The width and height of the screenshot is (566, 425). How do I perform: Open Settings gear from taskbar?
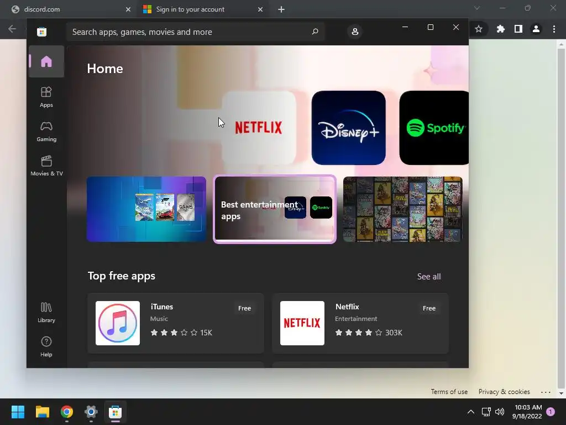[91, 412]
